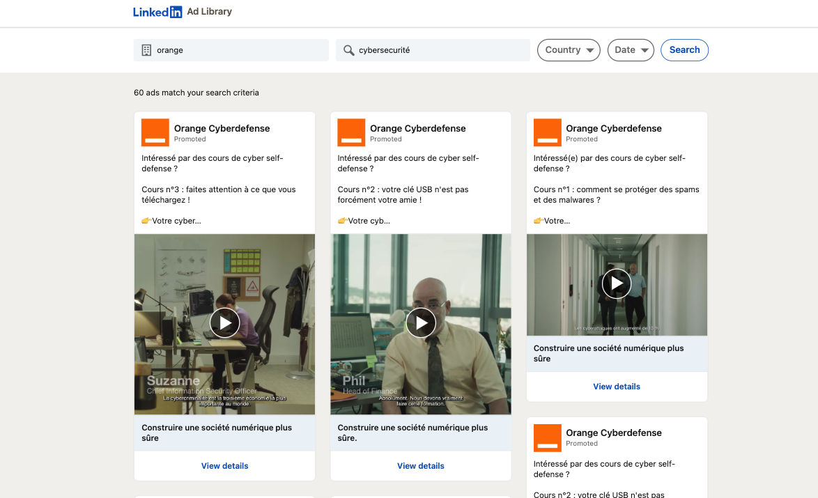Screen dimensions: 818x498
Task: Click the Ad Library header title
Action: point(209,12)
